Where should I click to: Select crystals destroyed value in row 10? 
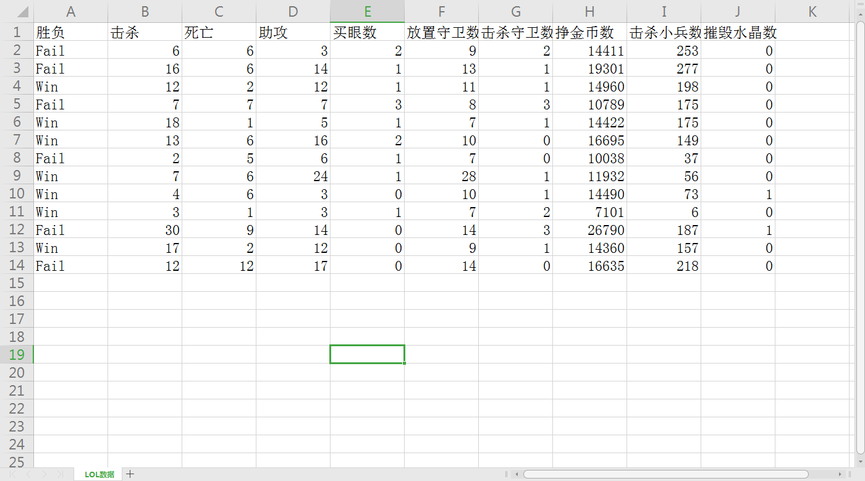tap(738, 194)
